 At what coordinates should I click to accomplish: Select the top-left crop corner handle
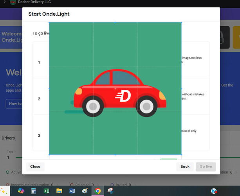click(49, 22)
